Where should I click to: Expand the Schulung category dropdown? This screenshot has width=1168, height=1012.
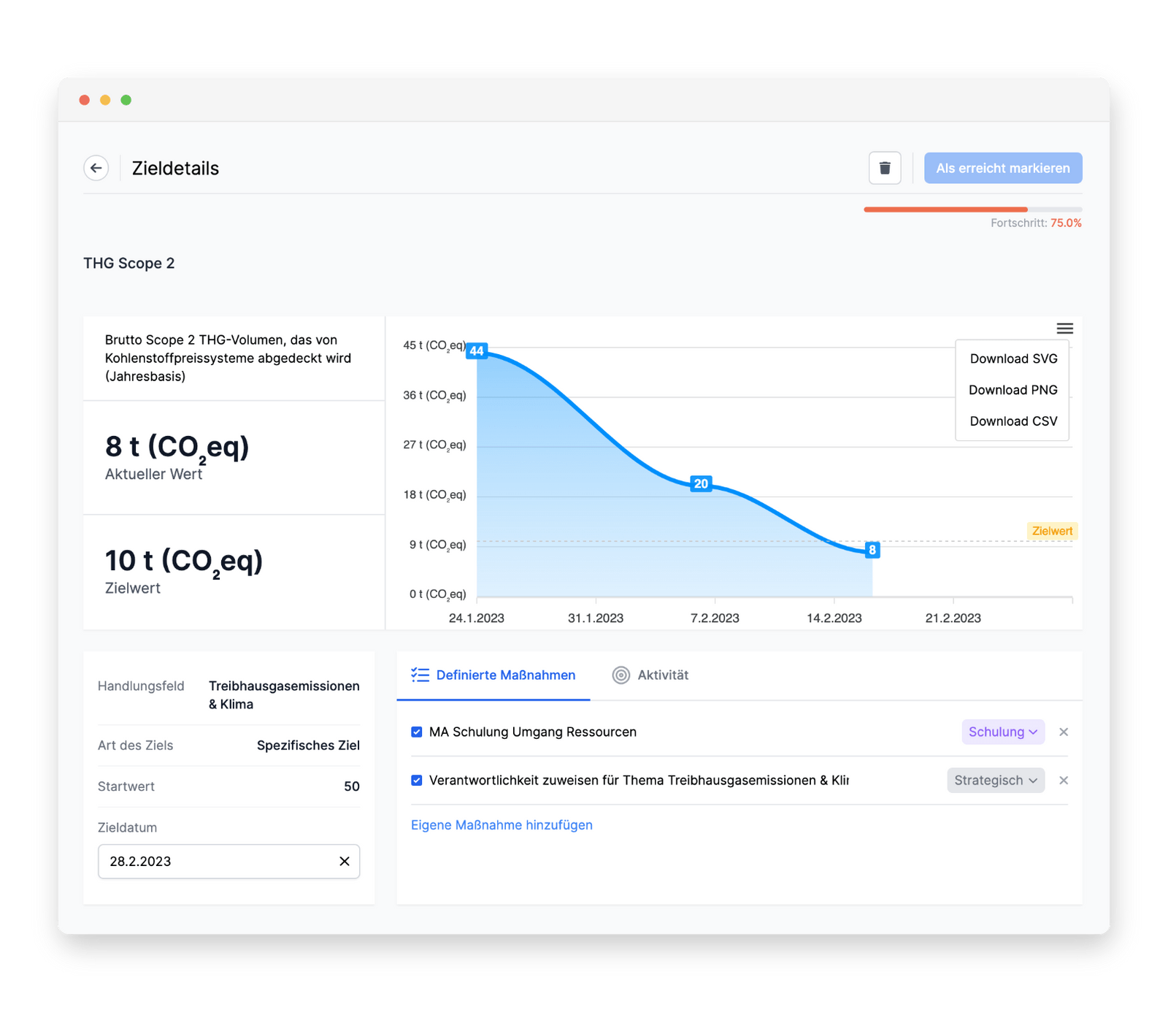tap(1003, 732)
